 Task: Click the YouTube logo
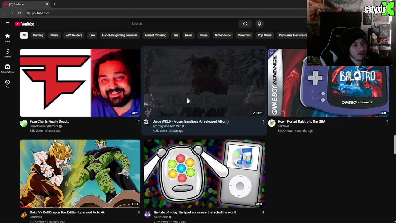[x=24, y=24]
